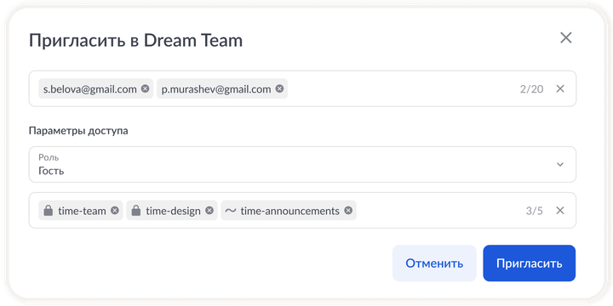Click lock icon on time-design chip

(x=136, y=211)
